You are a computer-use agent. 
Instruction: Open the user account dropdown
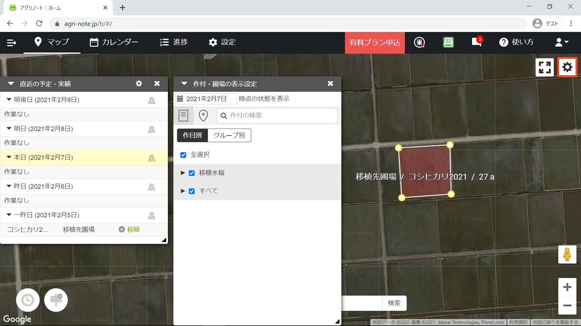coord(561,43)
